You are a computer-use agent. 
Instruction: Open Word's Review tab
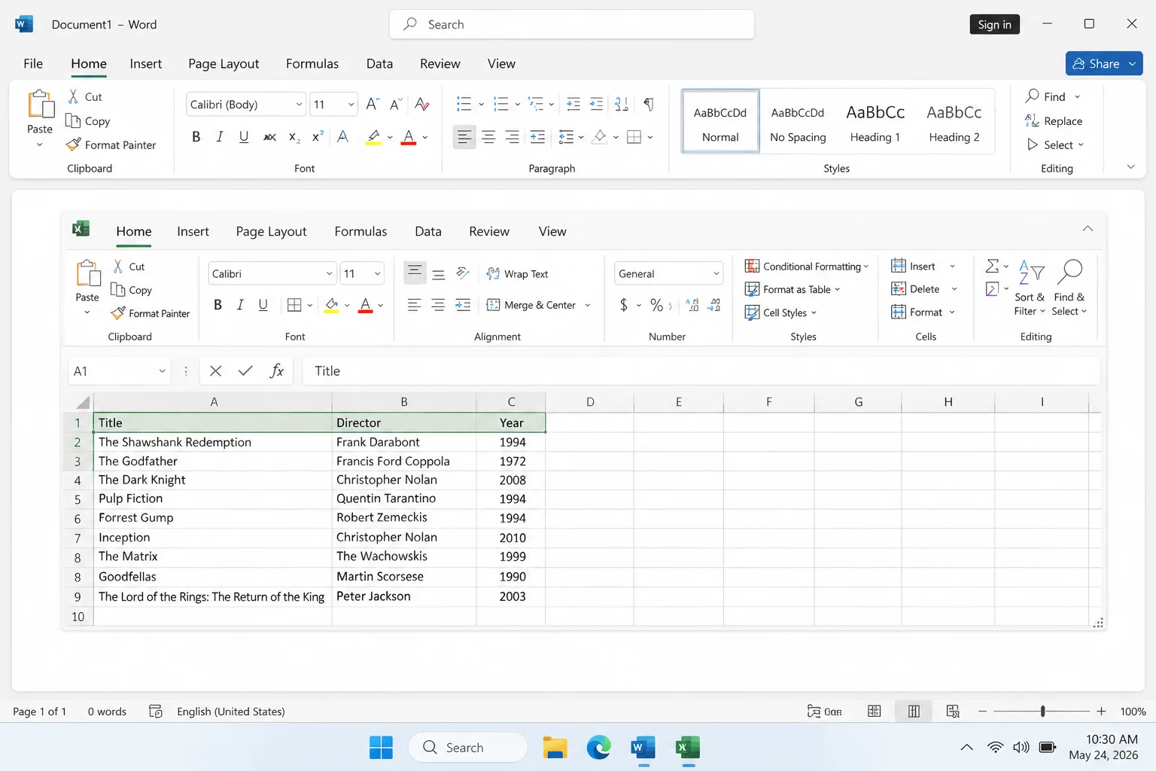tap(440, 63)
